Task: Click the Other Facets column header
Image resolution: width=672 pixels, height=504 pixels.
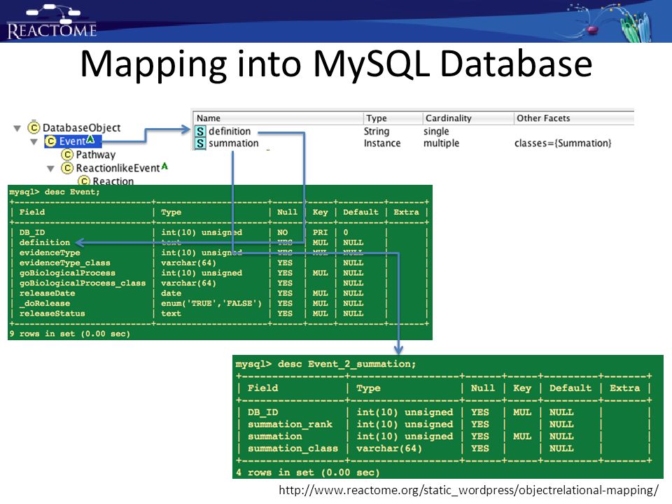Action: 543,118
